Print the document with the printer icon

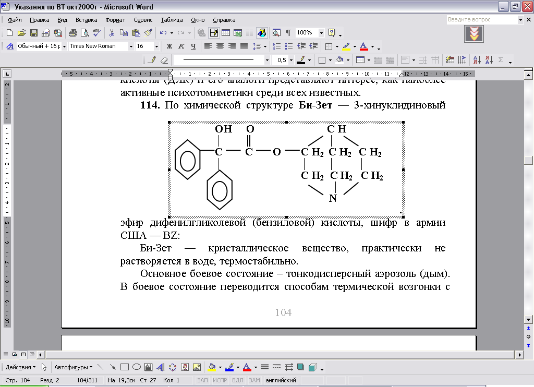pos(73,33)
